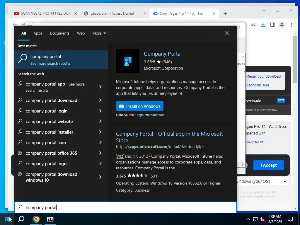Expand the More filter dropdown

[99, 33]
